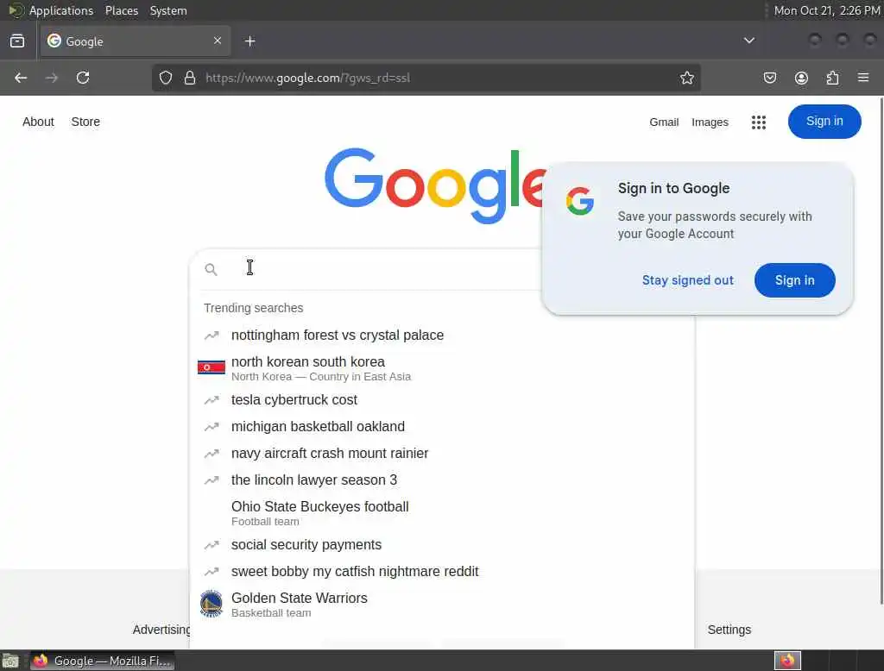The image size is (884, 671).
Task: Click the Google — Mozilla Firefox taskbar entry
Action: tap(102, 661)
